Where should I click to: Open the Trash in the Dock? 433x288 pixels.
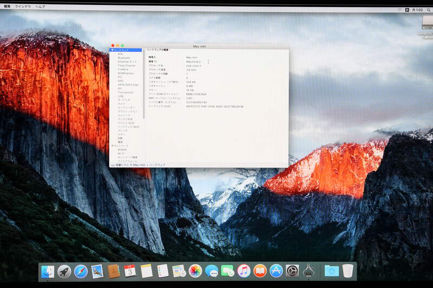(x=348, y=271)
